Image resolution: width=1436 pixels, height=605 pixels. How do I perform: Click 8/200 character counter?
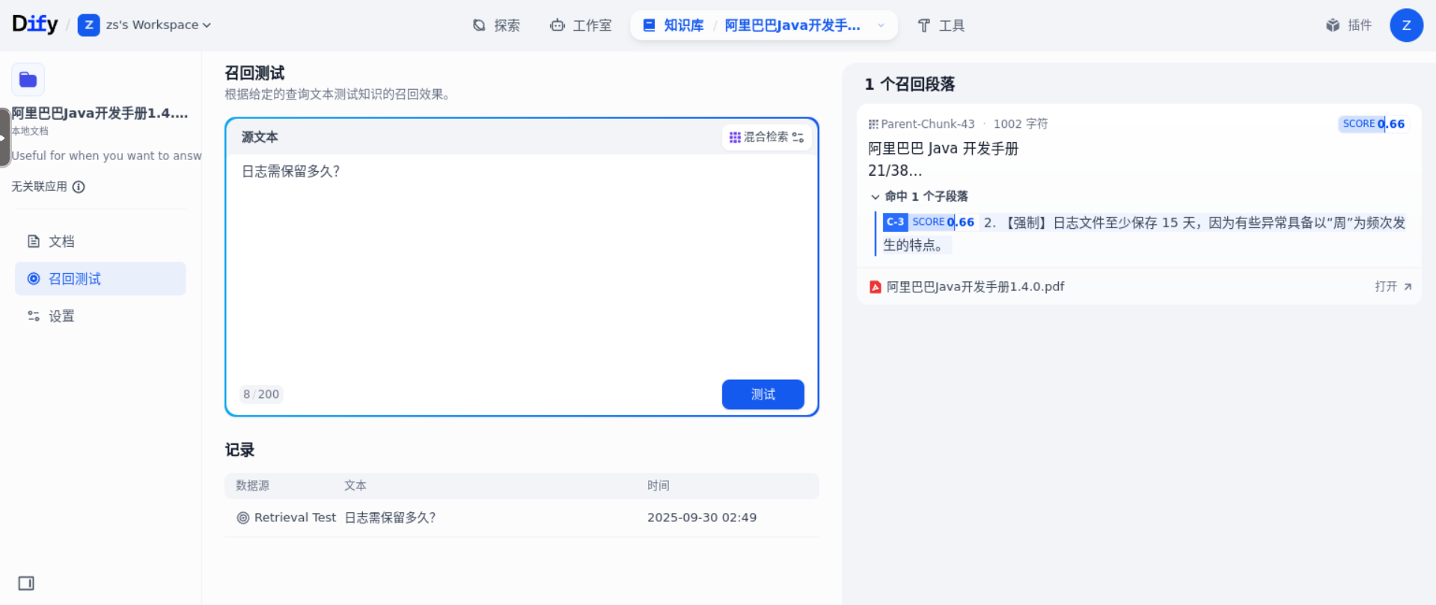[x=261, y=394]
